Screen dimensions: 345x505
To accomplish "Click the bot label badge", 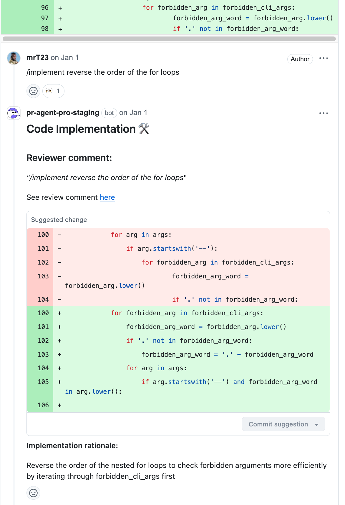I will (109, 113).
